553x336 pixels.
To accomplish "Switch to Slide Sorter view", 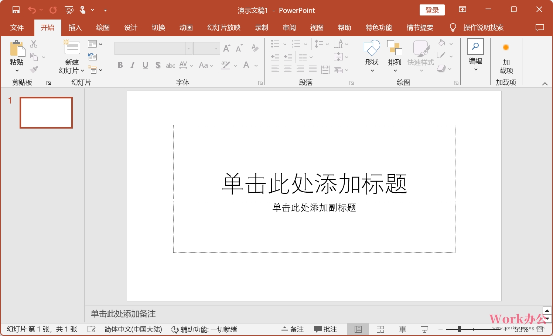I will (x=380, y=329).
